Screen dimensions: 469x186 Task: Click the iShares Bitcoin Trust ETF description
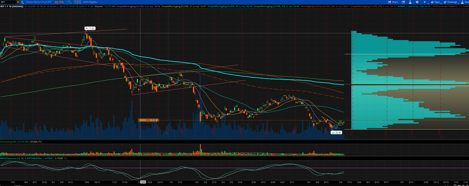click(x=39, y=2)
